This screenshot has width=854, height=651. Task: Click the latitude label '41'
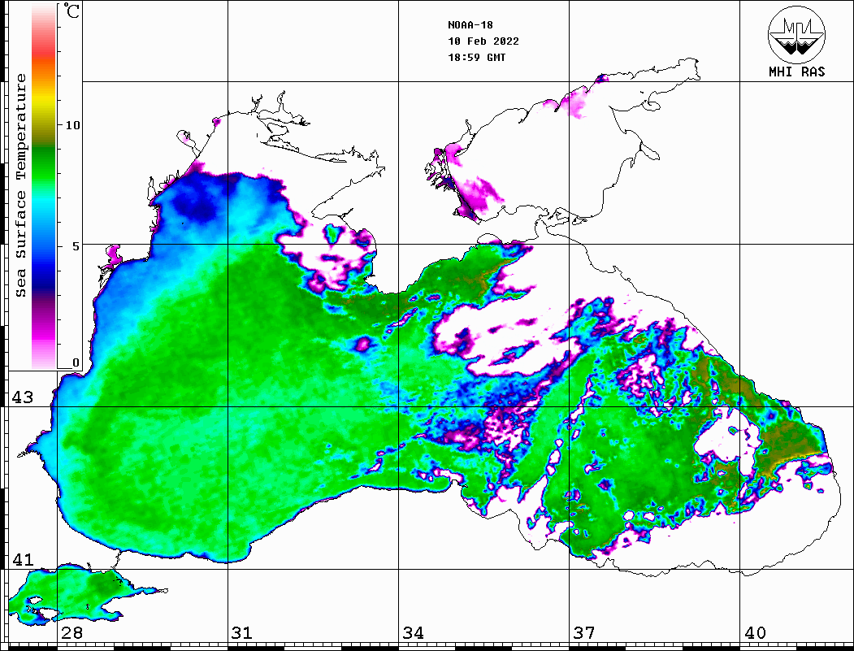click(x=22, y=559)
